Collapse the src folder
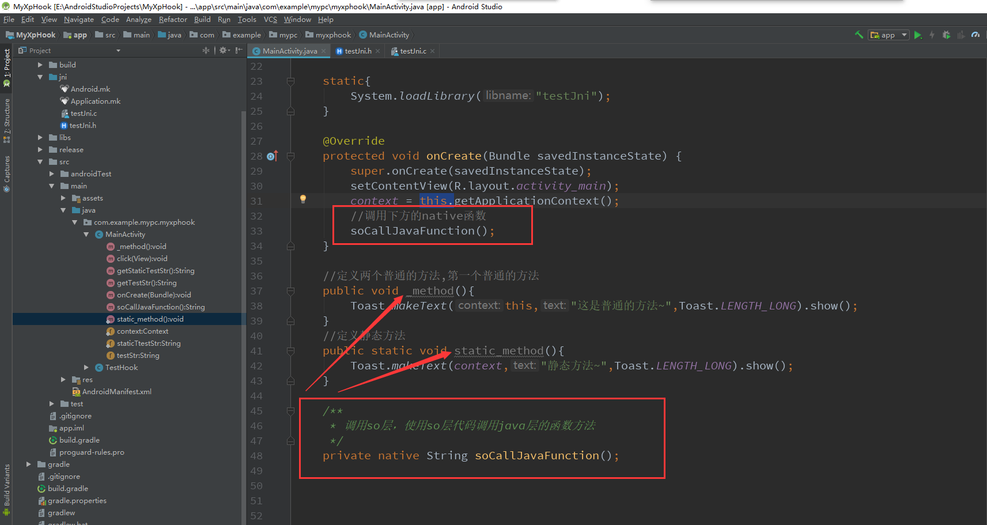 [x=40, y=161]
